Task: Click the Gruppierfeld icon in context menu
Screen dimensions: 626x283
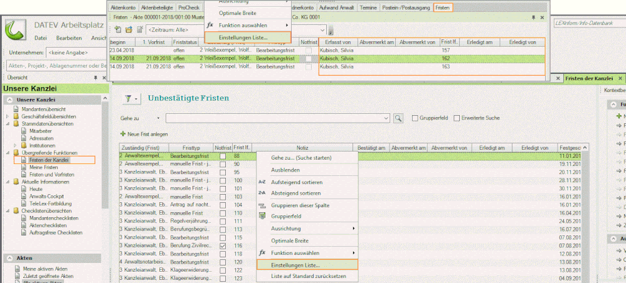Action: coord(262,217)
